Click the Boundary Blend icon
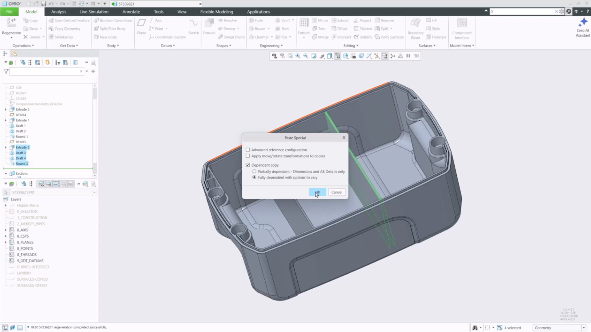The height and width of the screenshot is (332, 591). (415, 23)
